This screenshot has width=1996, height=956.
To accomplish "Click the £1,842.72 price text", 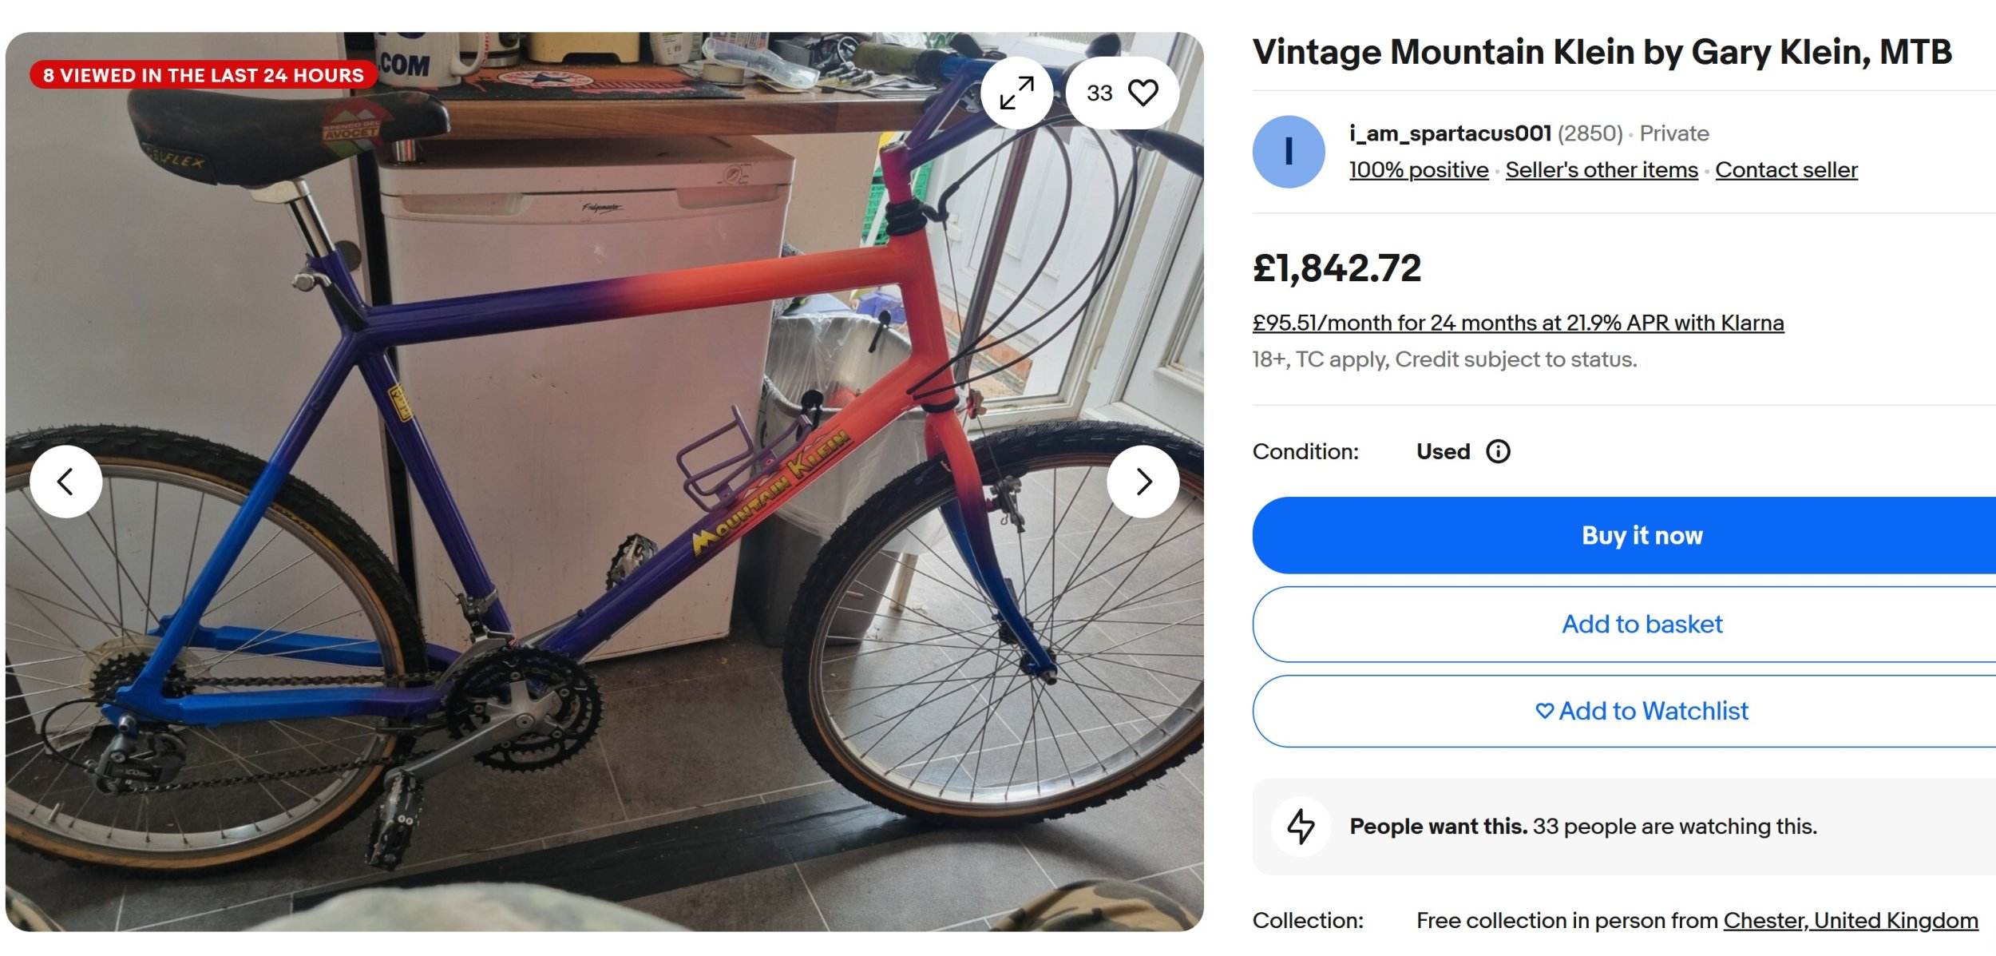I will (1337, 268).
